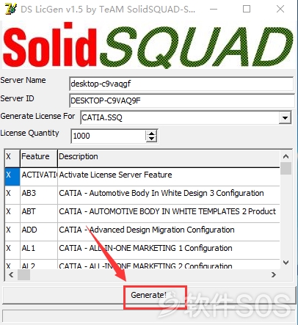
Task: Click the vertical scrollbar thumb of the feature list
Action: coord(286,168)
